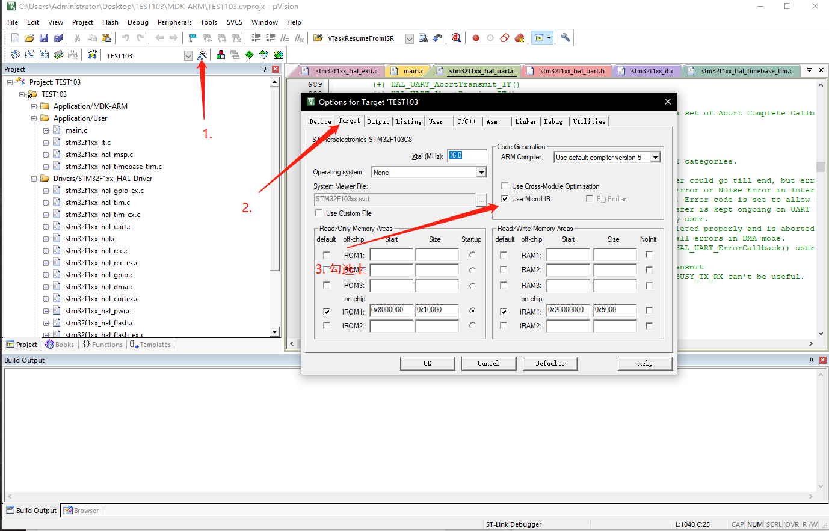Toggle the Use MicroLIB checkbox
Viewport: 829px width, 531px height.
[x=505, y=198]
